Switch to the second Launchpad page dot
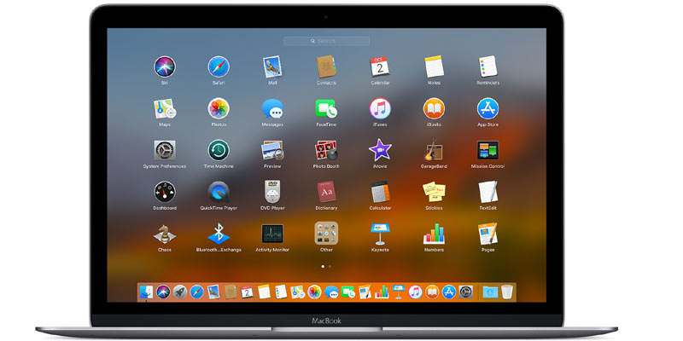This screenshot has height=341, width=683. (x=330, y=266)
